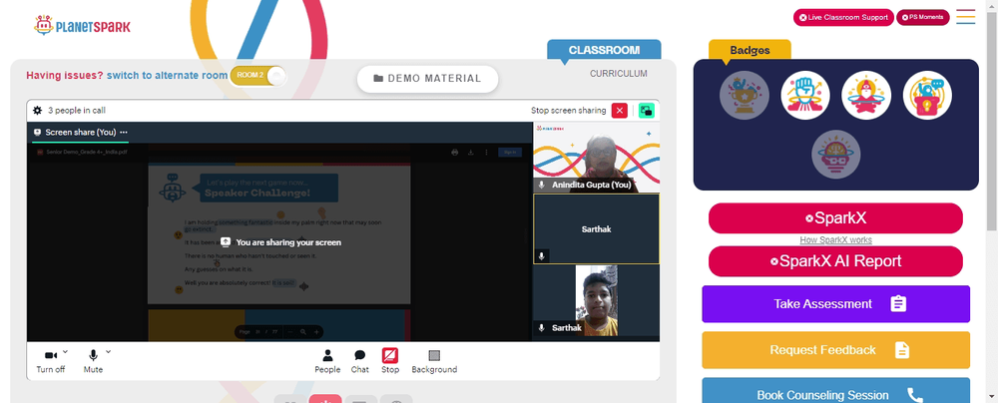This screenshot has width=998, height=403.
Task: Open the hamburger menu
Action: [x=965, y=17]
